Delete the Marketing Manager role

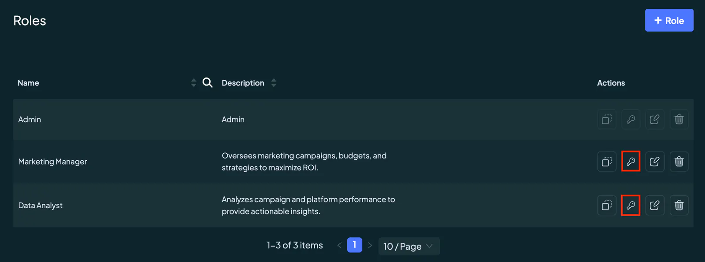[679, 162]
